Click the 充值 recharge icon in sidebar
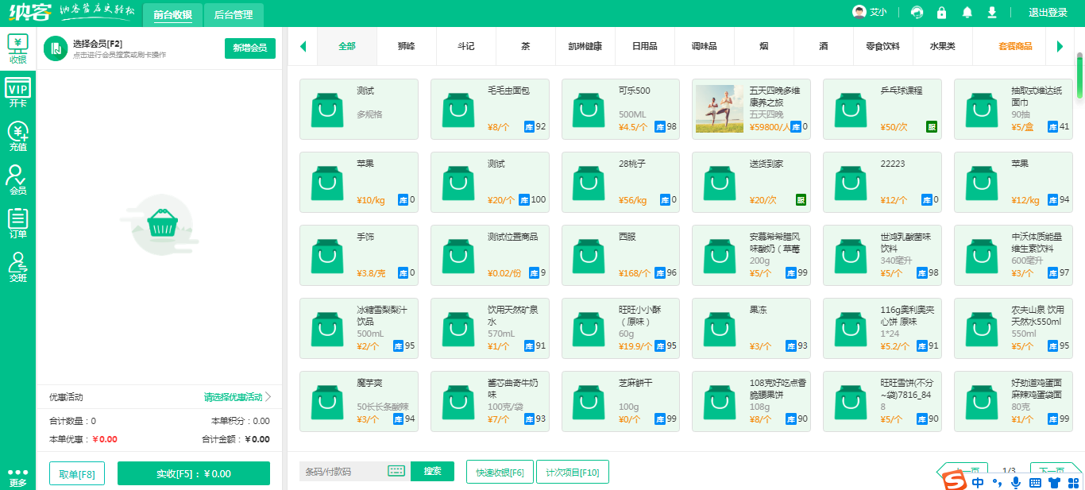This screenshot has width=1085, height=490. [x=17, y=137]
